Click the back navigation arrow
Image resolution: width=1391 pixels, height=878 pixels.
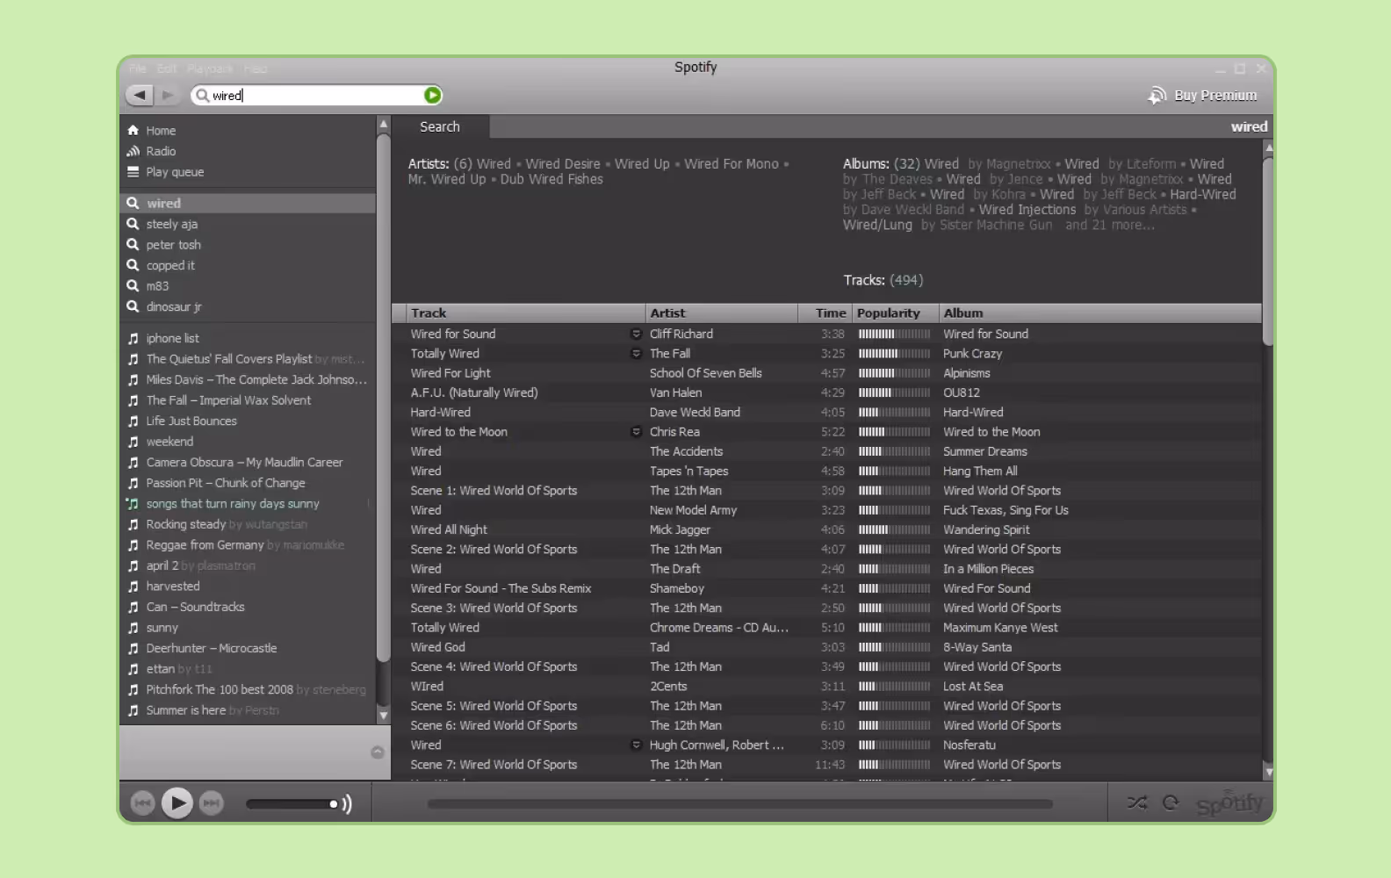coord(140,95)
